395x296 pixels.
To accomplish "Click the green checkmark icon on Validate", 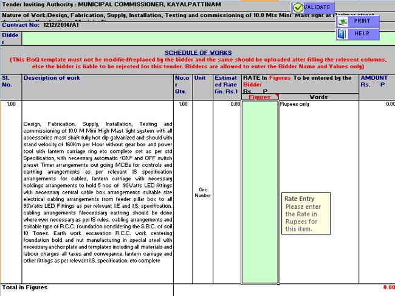I will [298, 8].
